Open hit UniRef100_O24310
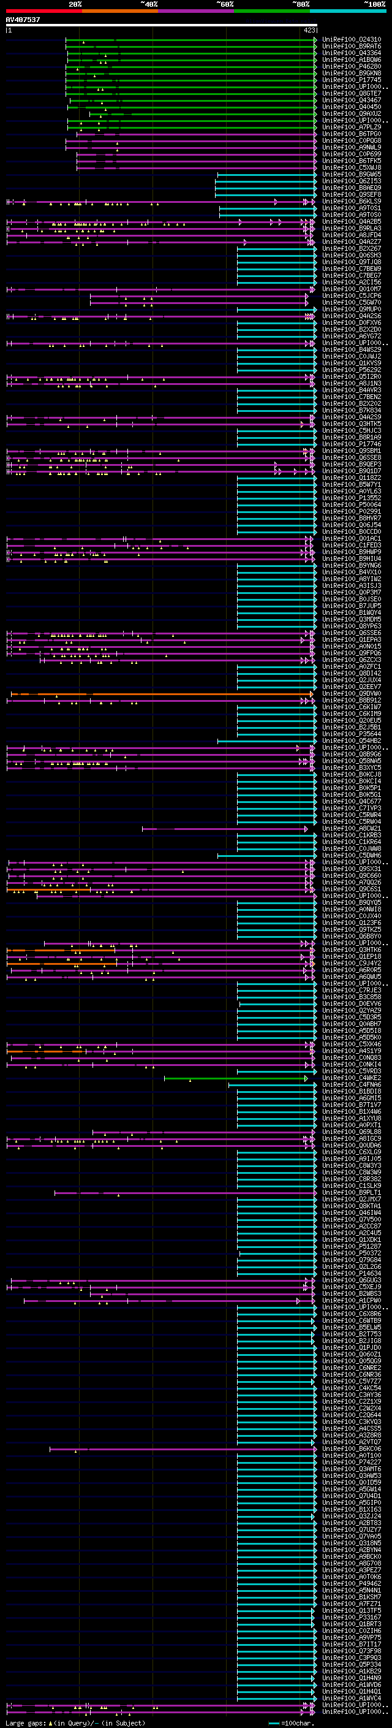This screenshot has height=1728, width=392. pyautogui.click(x=351, y=40)
